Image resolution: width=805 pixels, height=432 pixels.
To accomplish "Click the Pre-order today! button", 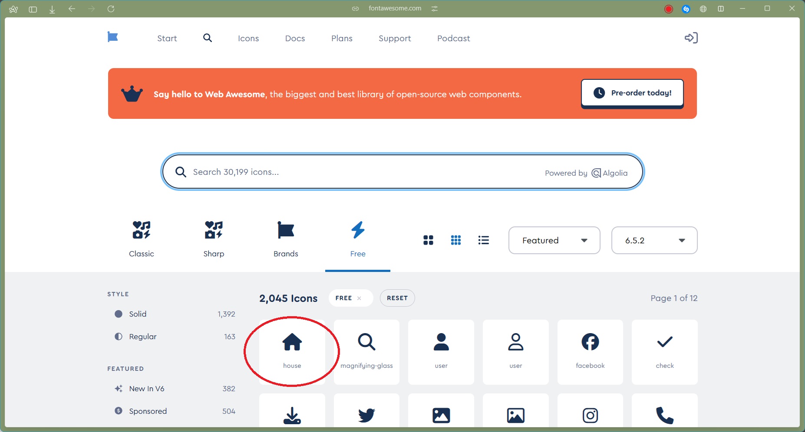I will point(632,93).
